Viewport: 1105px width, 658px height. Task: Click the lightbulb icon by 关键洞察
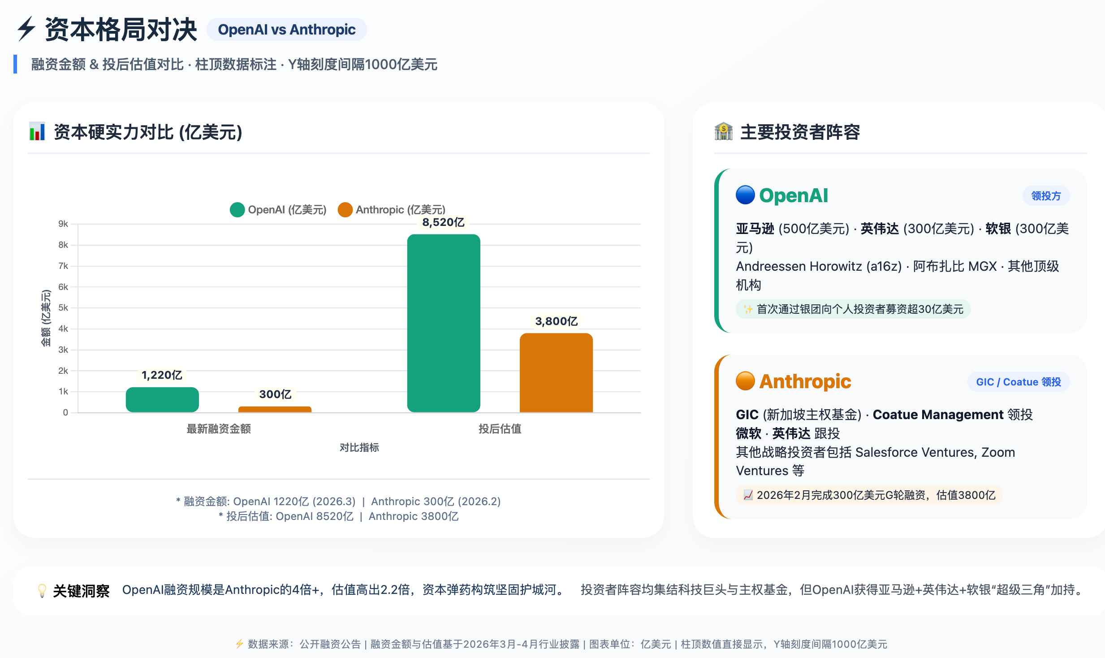click(x=42, y=591)
